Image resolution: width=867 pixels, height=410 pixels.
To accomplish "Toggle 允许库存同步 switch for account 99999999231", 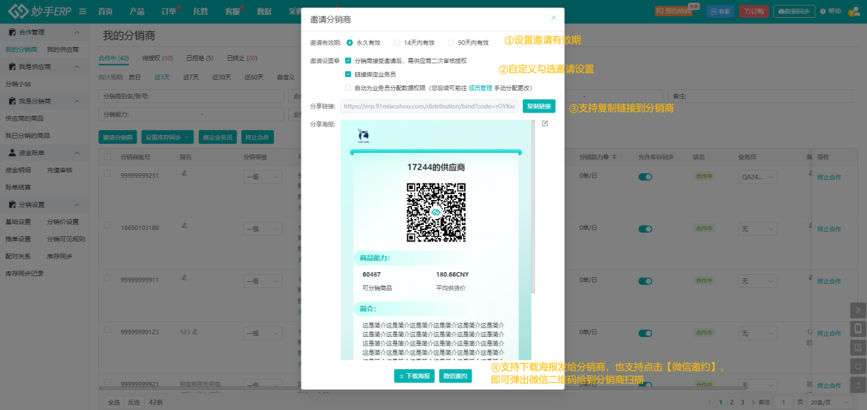I will pyautogui.click(x=646, y=177).
